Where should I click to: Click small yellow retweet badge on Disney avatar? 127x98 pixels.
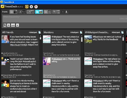point(2,58)
